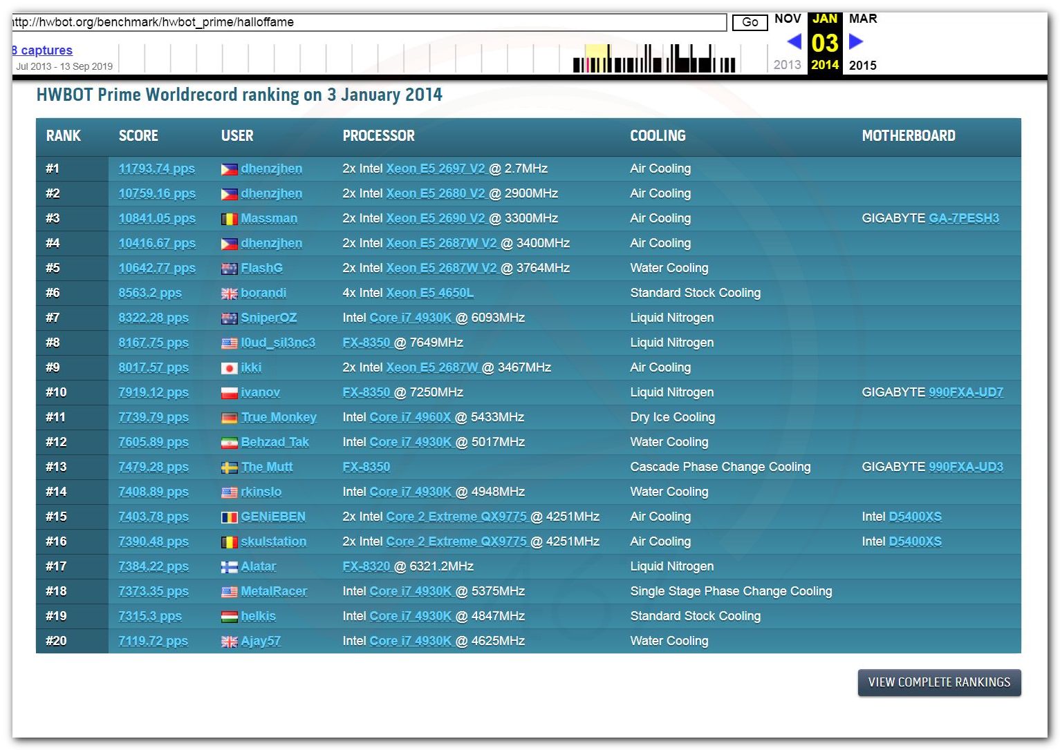Click the Go button beside the URL field
1060x750 pixels.
click(750, 22)
